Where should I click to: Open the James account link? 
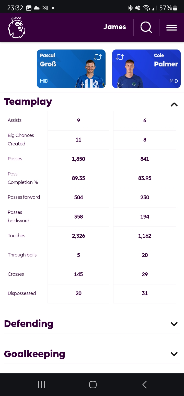coord(115,27)
